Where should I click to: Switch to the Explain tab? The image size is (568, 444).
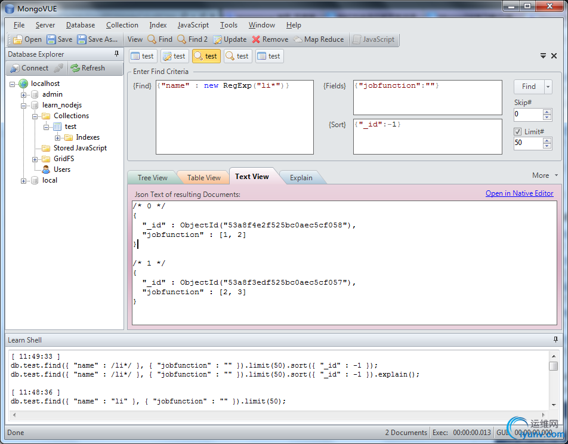coord(301,178)
